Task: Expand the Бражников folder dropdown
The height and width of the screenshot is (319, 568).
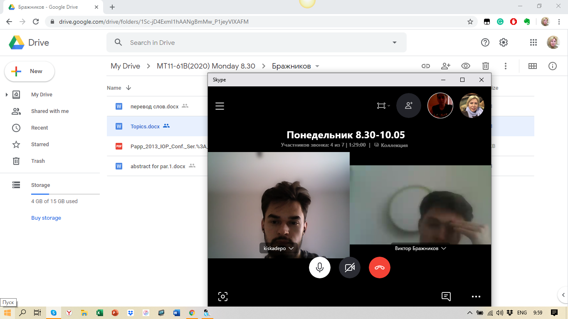Action: pyautogui.click(x=317, y=66)
